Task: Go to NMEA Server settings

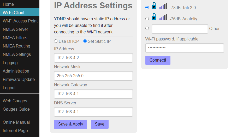Action: coord(15,29)
